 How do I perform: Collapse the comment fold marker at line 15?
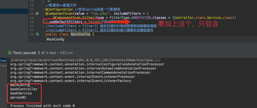[44, 1]
